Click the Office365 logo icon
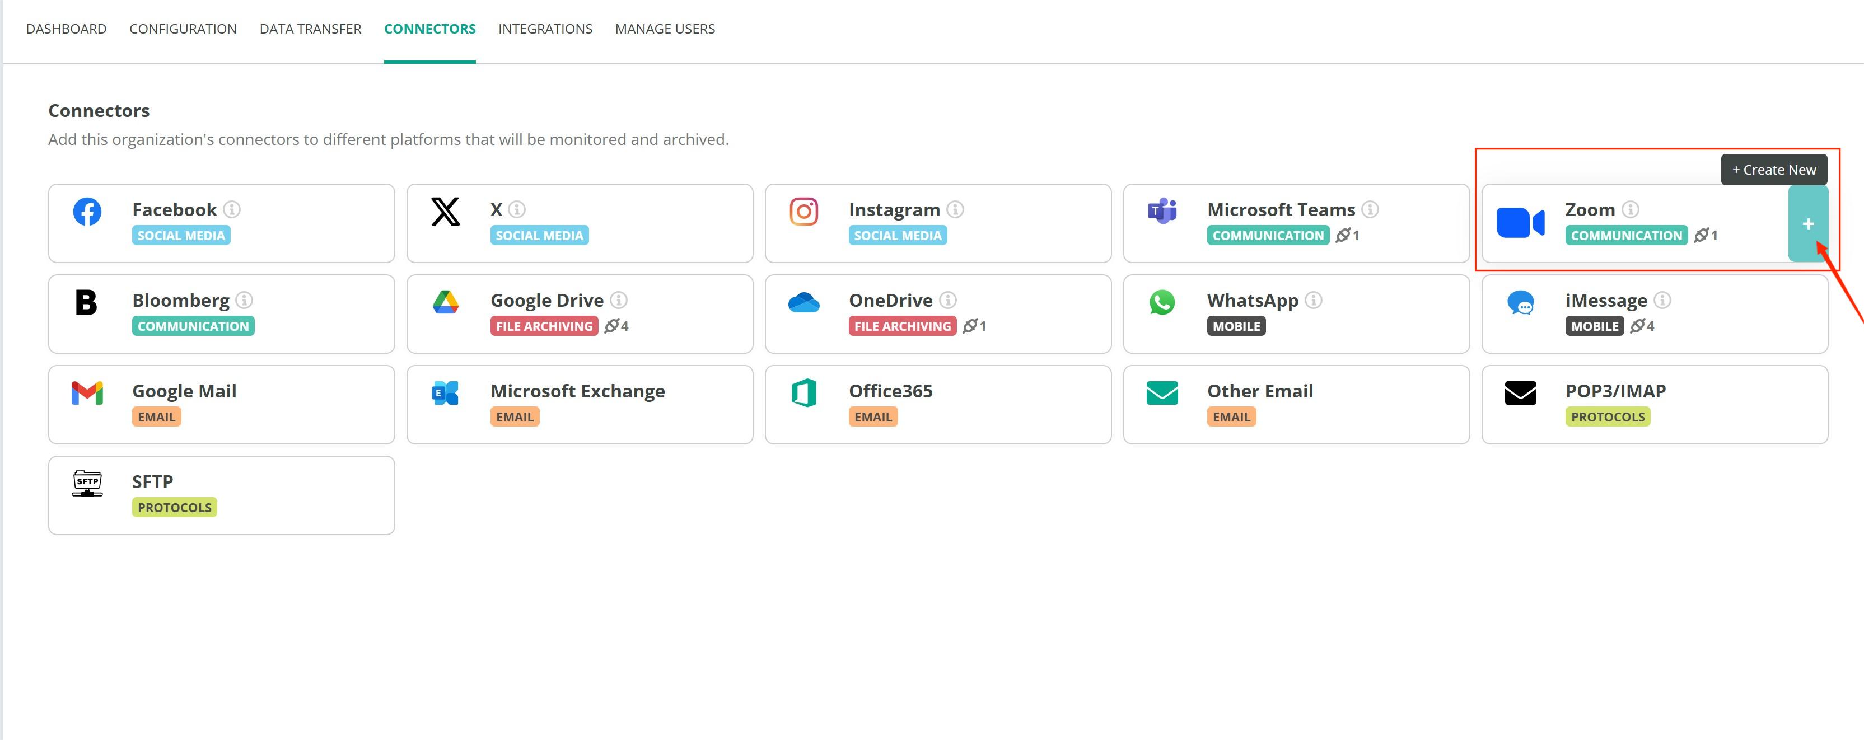Image resolution: width=1864 pixels, height=740 pixels. [x=803, y=393]
